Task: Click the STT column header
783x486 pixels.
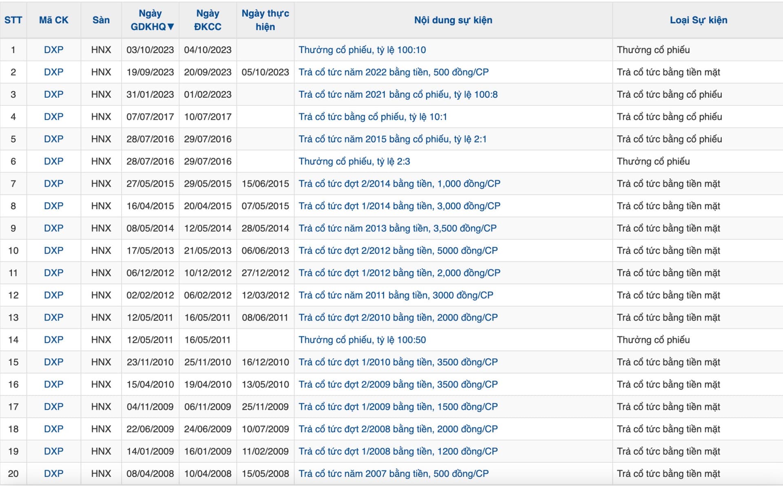Action: coord(13,20)
